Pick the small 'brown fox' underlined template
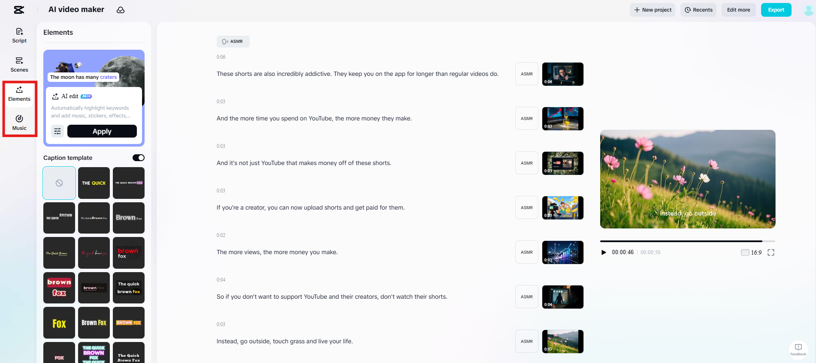The height and width of the screenshot is (363, 816). (94, 288)
